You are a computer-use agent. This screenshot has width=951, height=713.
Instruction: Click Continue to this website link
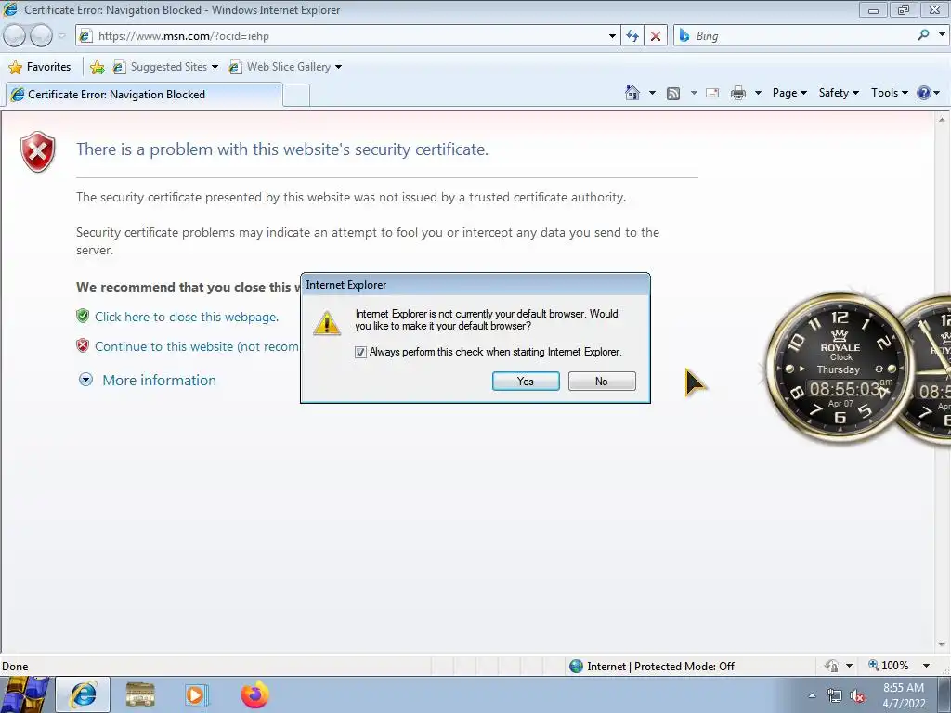197,346
